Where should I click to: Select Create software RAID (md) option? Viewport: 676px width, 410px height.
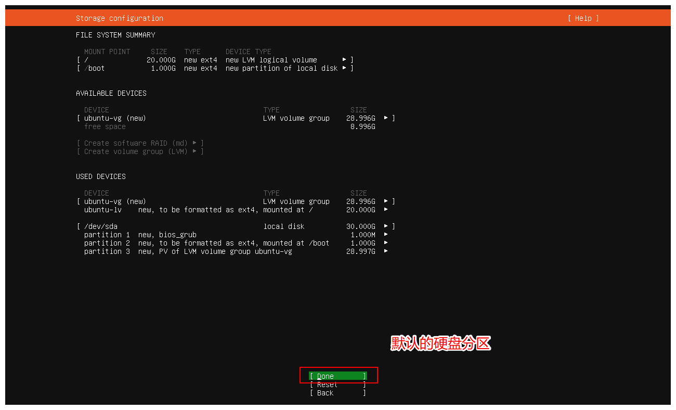pyautogui.click(x=140, y=143)
